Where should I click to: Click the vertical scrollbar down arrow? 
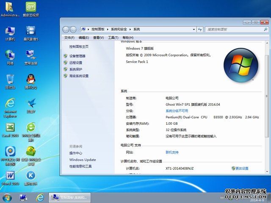pyautogui.click(x=267, y=171)
